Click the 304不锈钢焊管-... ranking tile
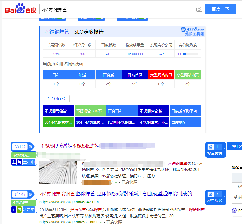 pyautogui.click(x=90, y=122)
